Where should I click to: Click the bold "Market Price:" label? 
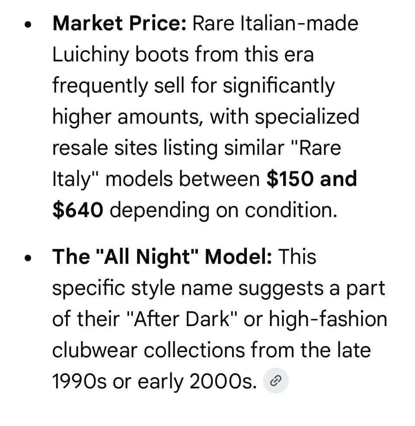tap(119, 23)
